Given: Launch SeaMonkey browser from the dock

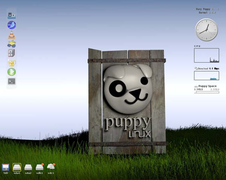Looking at the screenshot, I should 12,25.
